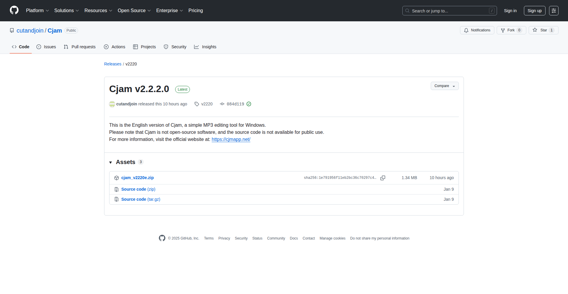The height and width of the screenshot is (294, 568).
Task: Focus the Search or jump to field
Action: pyautogui.click(x=449, y=11)
